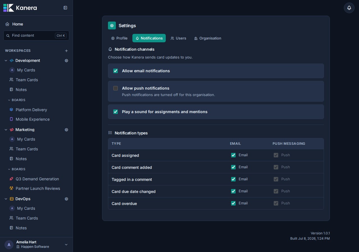Image resolution: width=359 pixels, height=252 pixels.
Task: Click the Notes icon under Development
Action: coord(11,90)
